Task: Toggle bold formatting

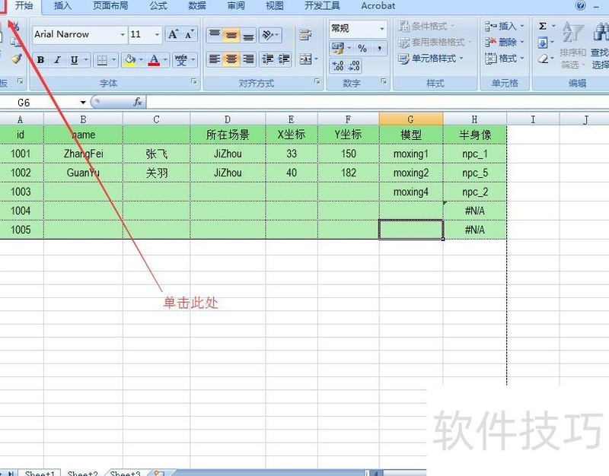Action: pyautogui.click(x=40, y=59)
